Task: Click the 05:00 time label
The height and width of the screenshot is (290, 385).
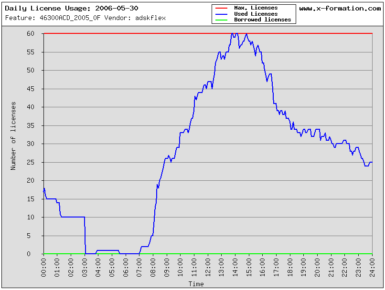Action: 112,268
